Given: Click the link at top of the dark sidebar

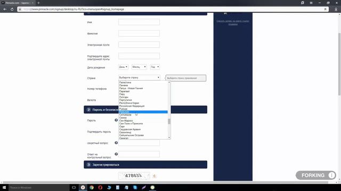Looking at the screenshot, I should click(233, 22).
